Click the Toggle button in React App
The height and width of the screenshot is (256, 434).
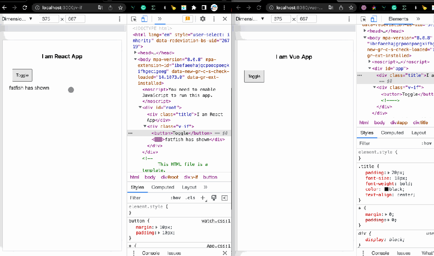[23, 75]
